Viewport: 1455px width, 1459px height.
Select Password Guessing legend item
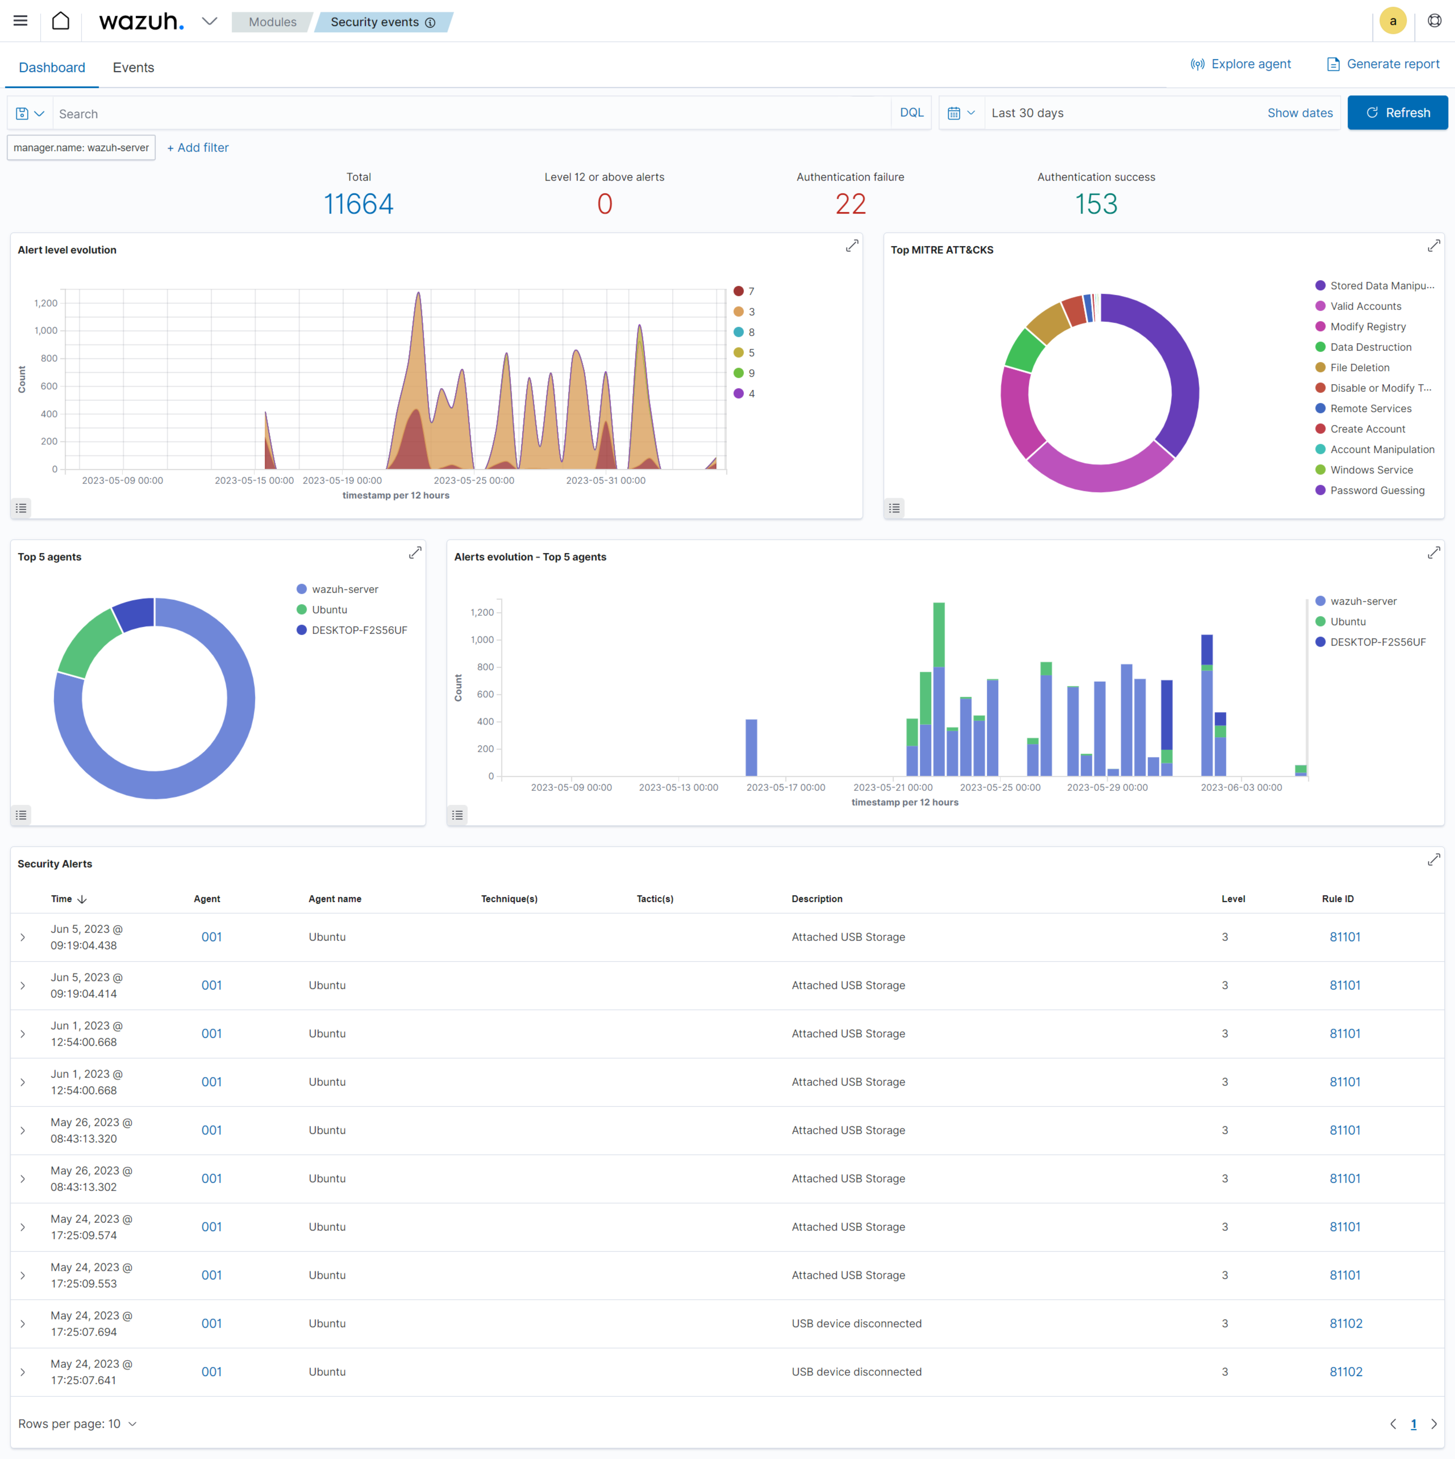[x=1371, y=490]
